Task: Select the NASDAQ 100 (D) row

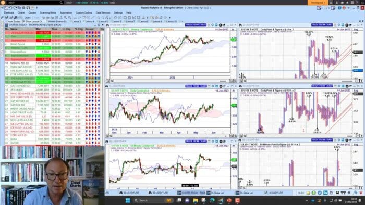Action: [x=53, y=63]
